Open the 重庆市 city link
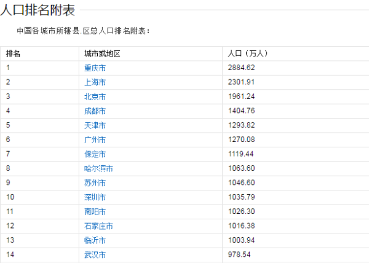The image size is (369, 263). click(x=95, y=68)
